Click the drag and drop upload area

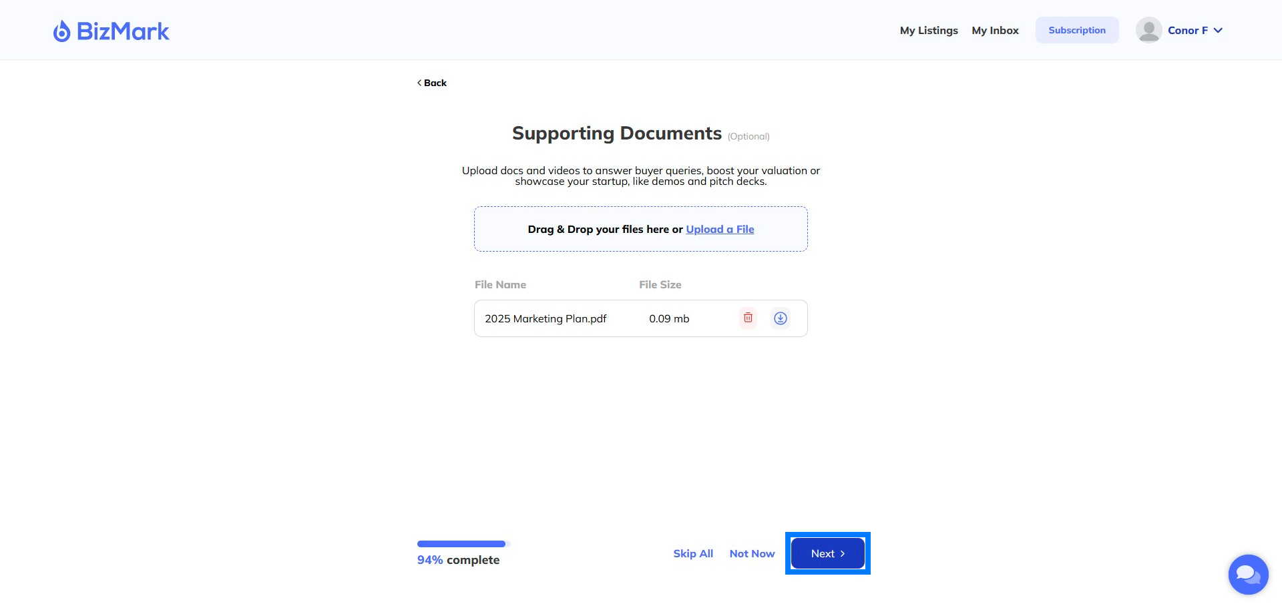pos(641,229)
